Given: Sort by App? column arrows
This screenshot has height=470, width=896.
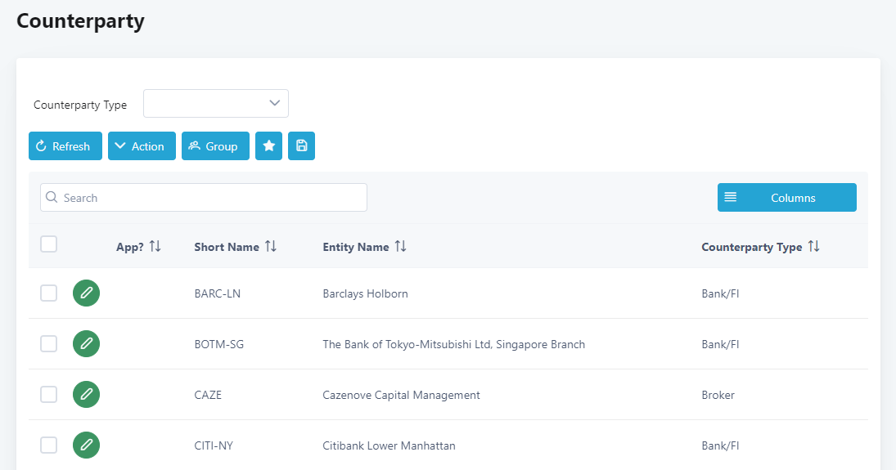Looking at the screenshot, I should click(x=155, y=246).
